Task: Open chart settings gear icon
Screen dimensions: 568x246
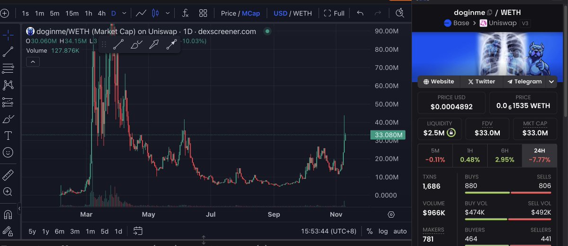Action: [x=391, y=214]
